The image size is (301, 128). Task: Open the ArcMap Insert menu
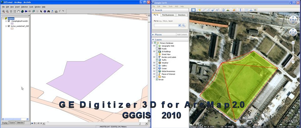[x=18, y=7]
